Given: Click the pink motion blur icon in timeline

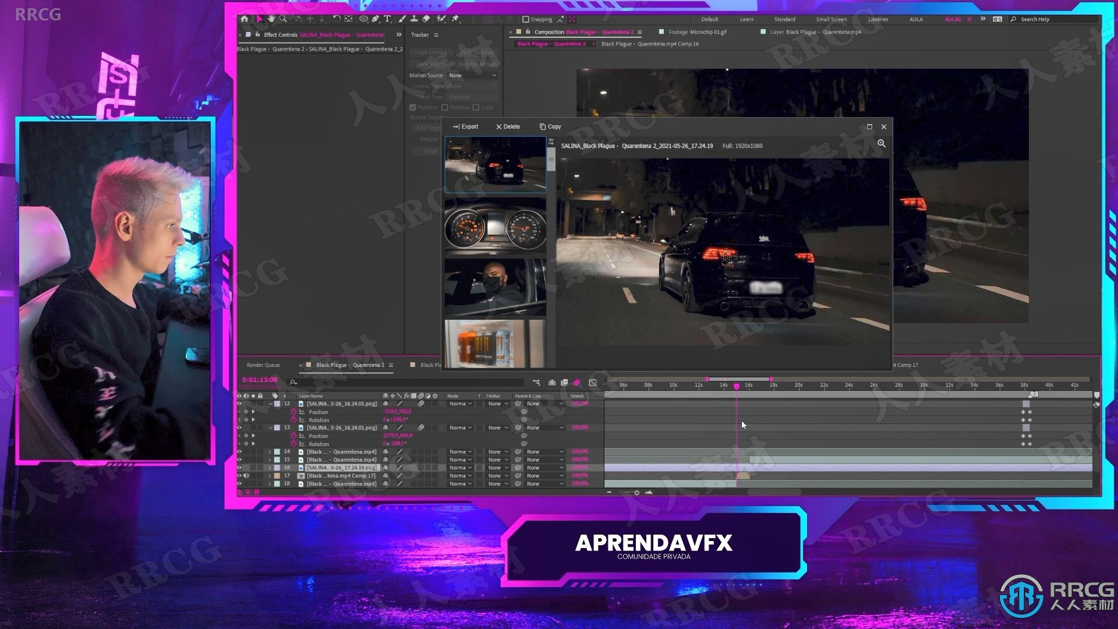Looking at the screenshot, I should pyautogui.click(x=576, y=383).
